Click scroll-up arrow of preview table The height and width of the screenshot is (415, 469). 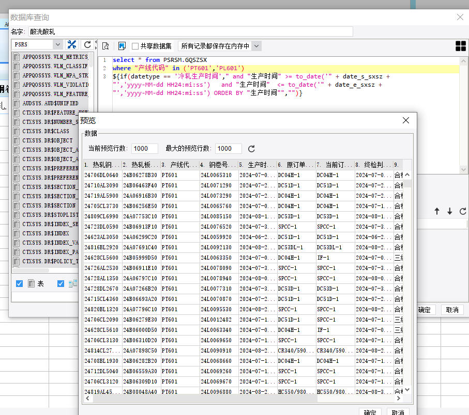click(x=407, y=175)
